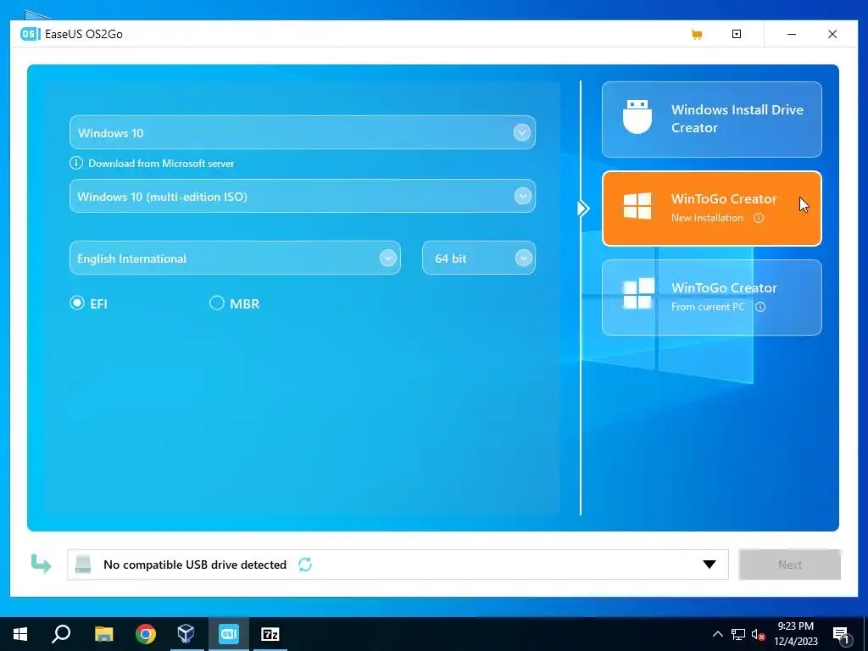Click the info icon beside New Installation

759,218
